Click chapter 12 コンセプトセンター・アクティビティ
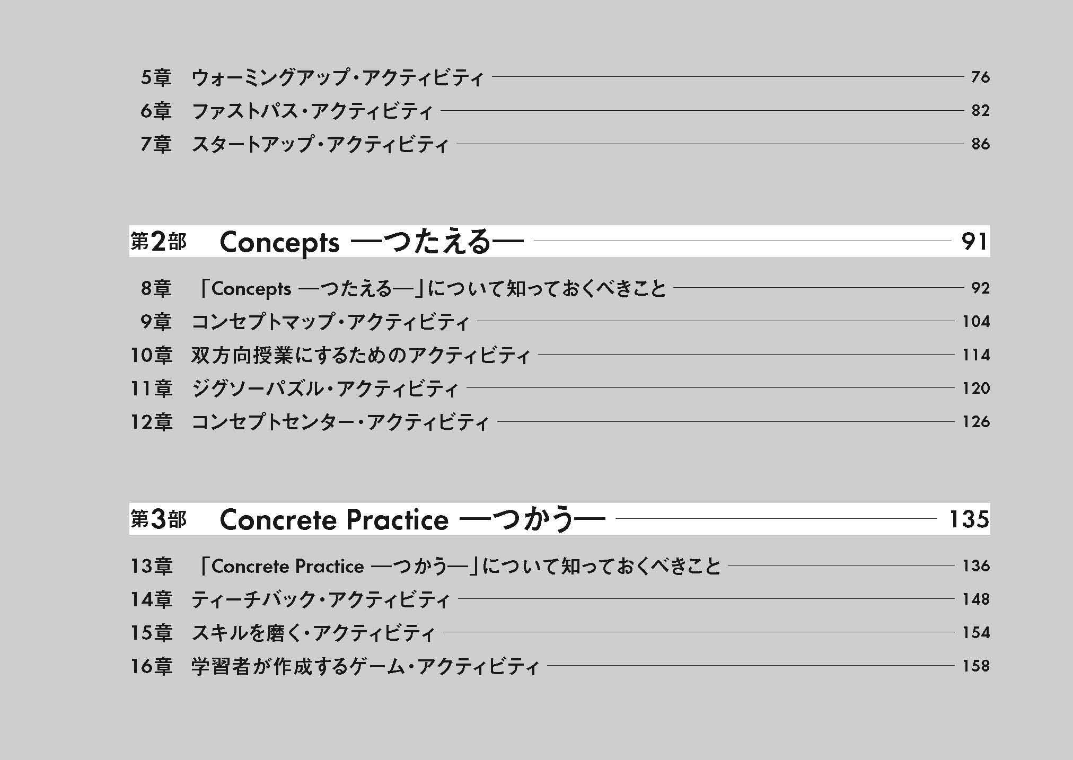This screenshot has height=760, width=1073. click(x=340, y=422)
